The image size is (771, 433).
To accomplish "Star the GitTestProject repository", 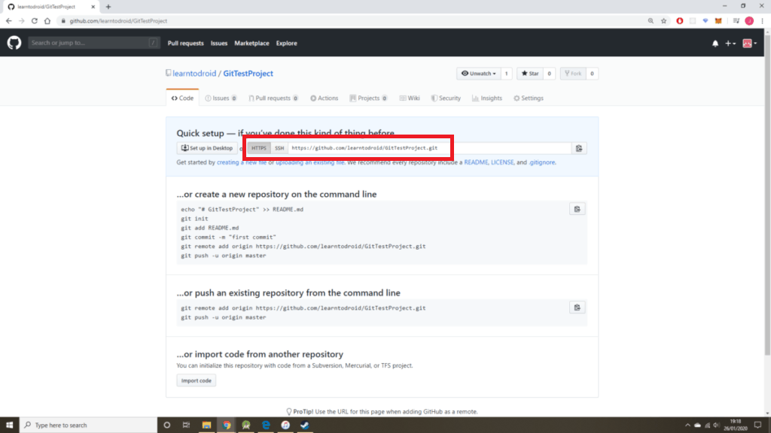I will [530, 74].
